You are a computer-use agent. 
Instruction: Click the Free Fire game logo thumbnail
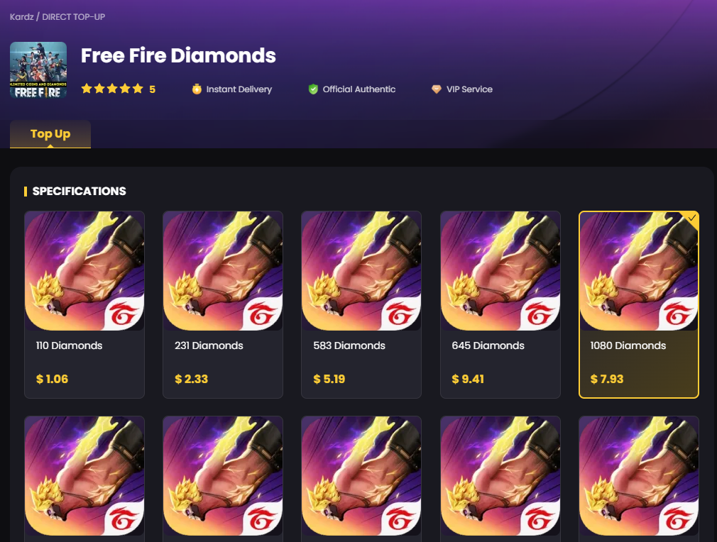(38, 70)
